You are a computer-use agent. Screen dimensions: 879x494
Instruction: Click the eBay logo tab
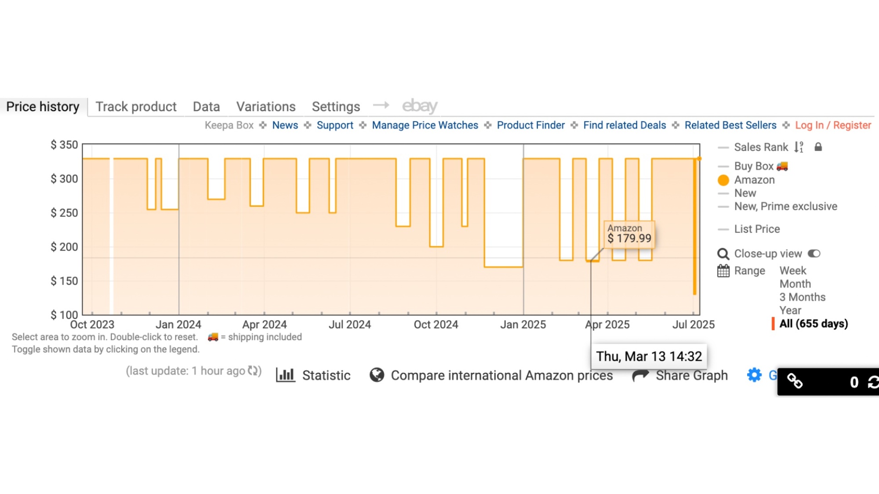420,106
